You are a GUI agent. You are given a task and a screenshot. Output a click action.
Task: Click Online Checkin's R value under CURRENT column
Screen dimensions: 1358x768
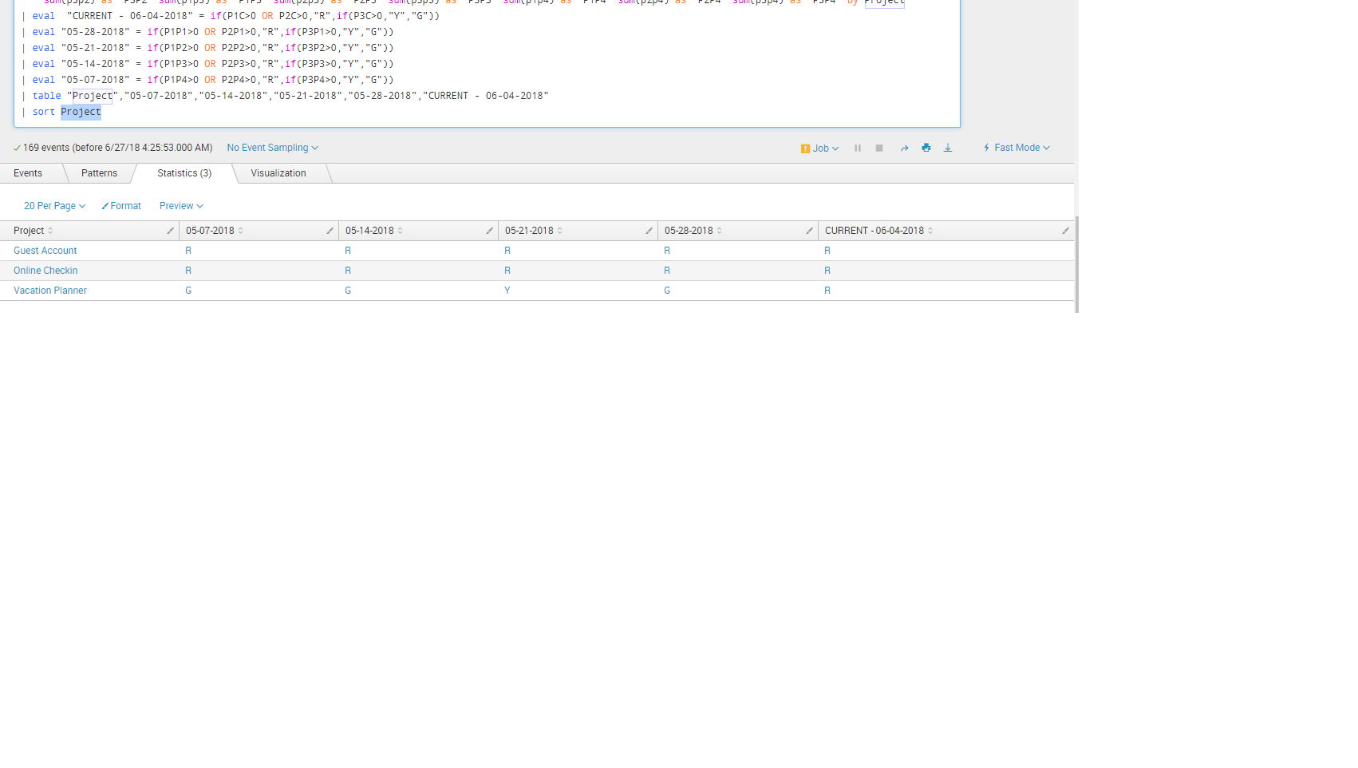click(x=827, y=271)
